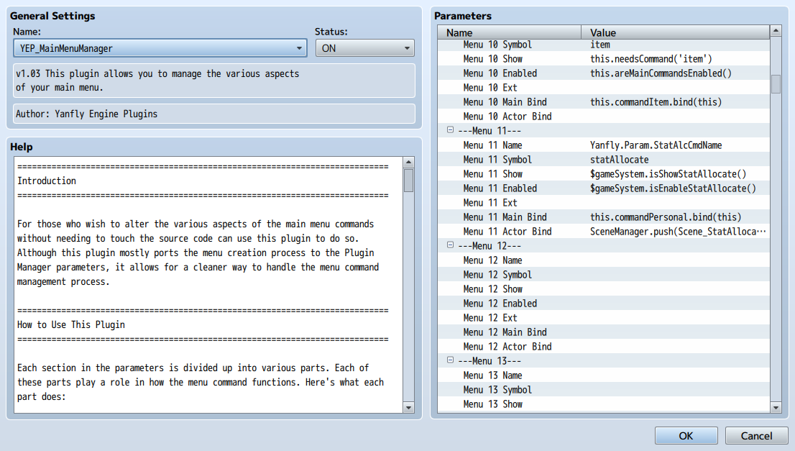Select the Menu 12 Show row

tap(603, 289)
